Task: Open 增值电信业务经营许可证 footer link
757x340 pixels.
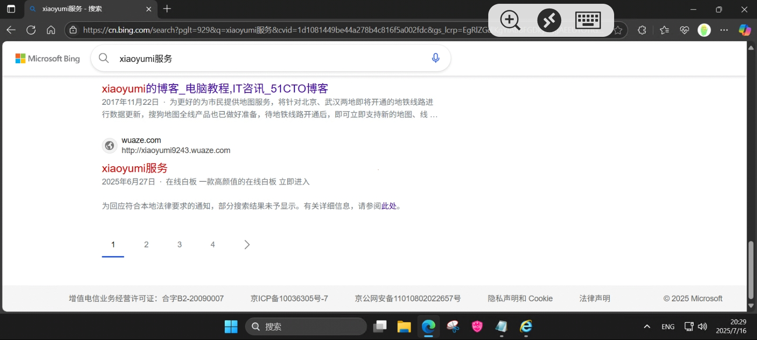Action: 146,298
